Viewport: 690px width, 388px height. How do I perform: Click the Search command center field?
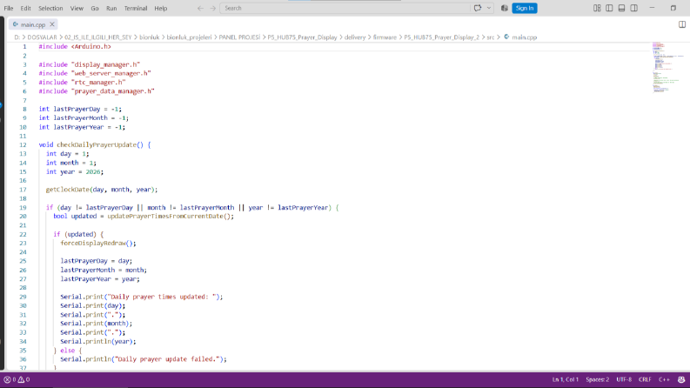345,8
